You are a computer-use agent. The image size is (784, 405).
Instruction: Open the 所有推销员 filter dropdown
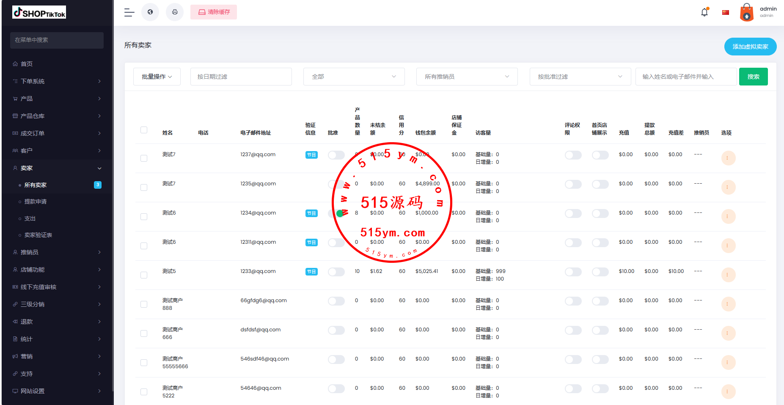pyautogui.click(x=467, y=77)
